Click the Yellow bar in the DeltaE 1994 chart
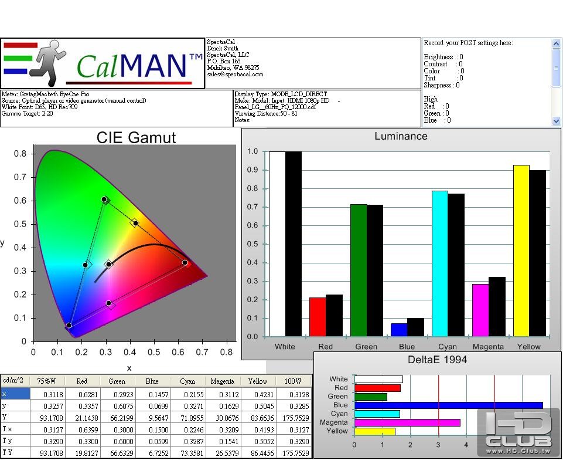The image size is (563, 460). coord(375,431)
